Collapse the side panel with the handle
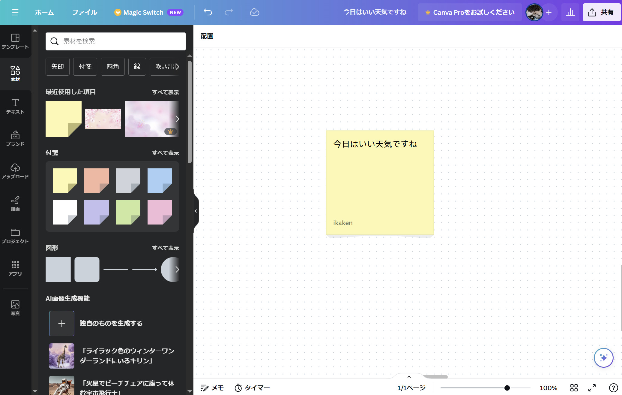Image resolution: width=622 pixels, height=395 pixels. pos(196,211)
